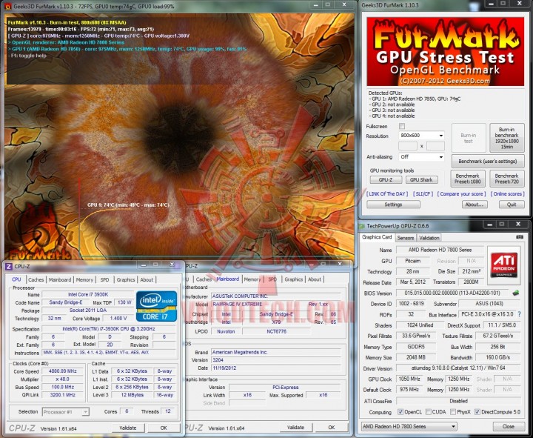Image resolution: width=533 pixels, height=438 pixels.
Task: Click the About... button in FurMark
Action: (475, 205)
